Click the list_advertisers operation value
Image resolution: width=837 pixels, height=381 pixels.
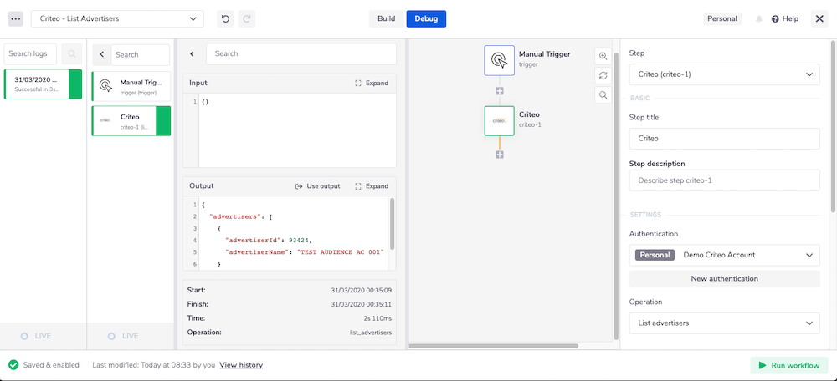click(371, 333)
